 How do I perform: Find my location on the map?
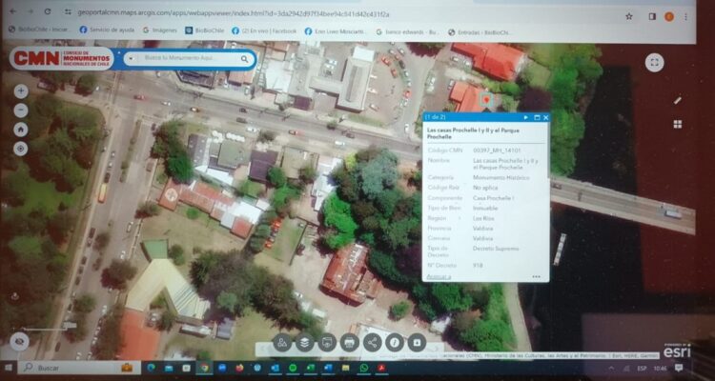point(21,149)
